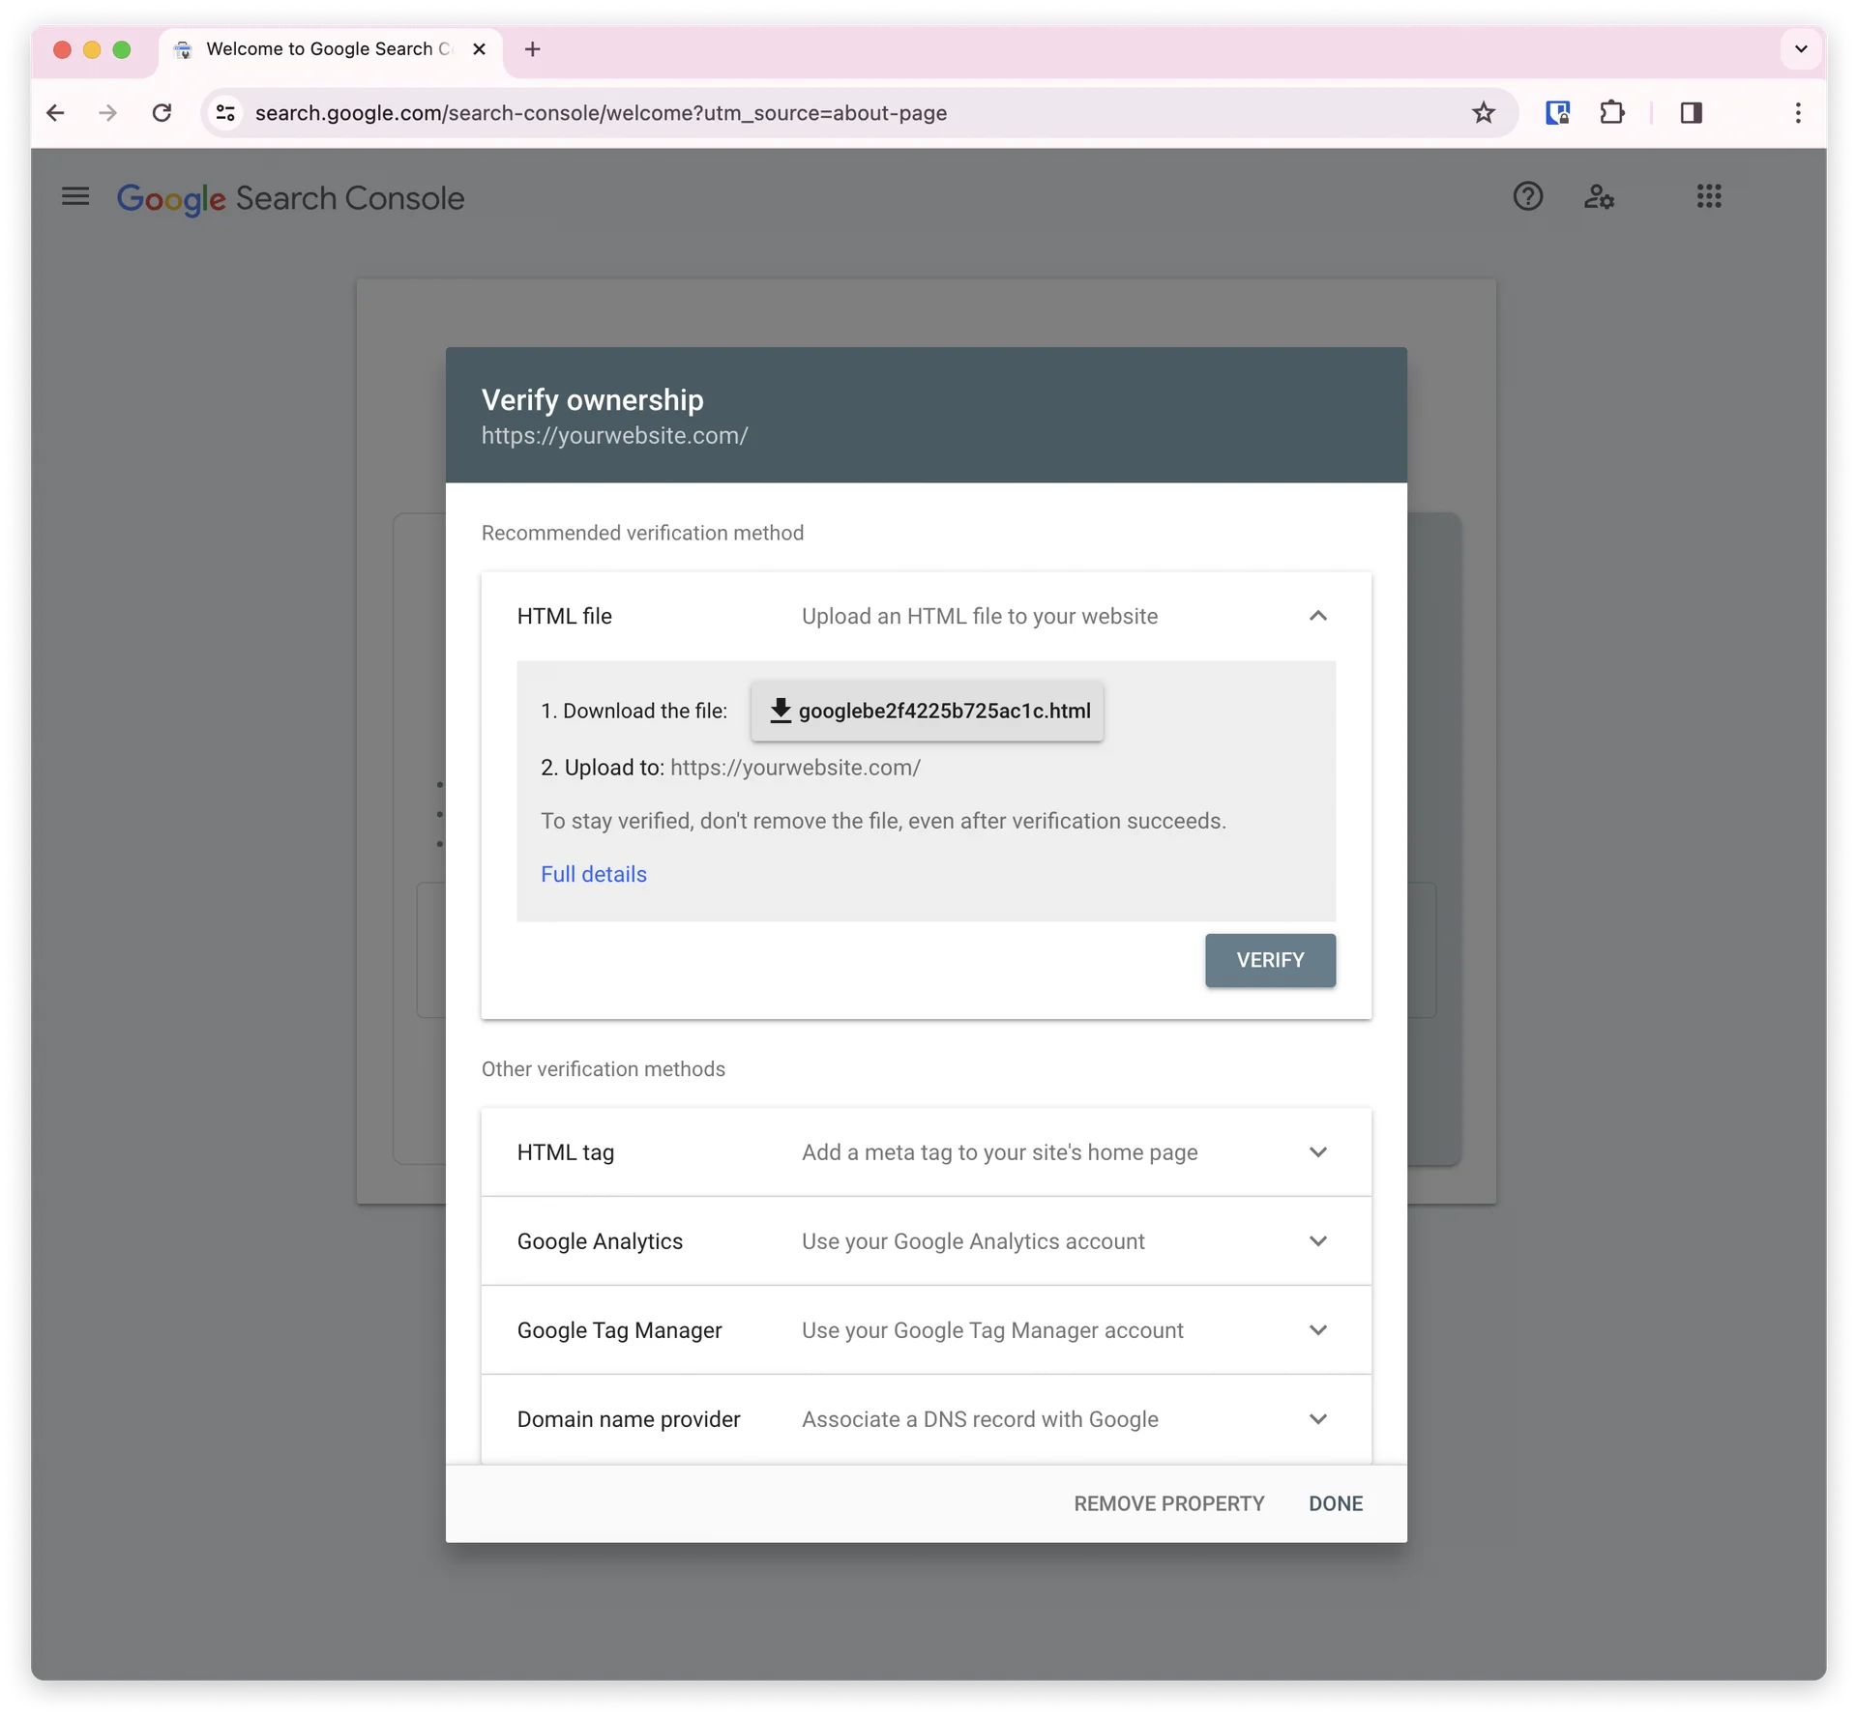
Task: Reload the current page
Action: click(162, 112)
